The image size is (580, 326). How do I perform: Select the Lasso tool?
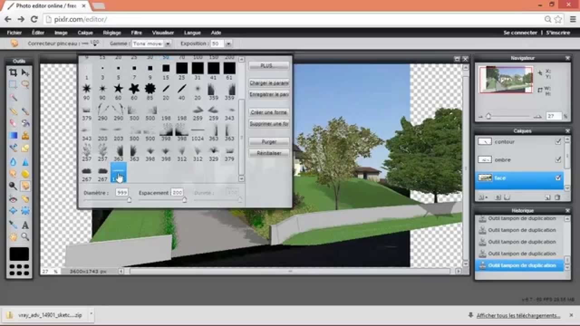point(25,85)
